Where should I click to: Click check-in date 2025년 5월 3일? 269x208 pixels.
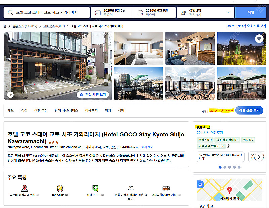pos(112,12)
